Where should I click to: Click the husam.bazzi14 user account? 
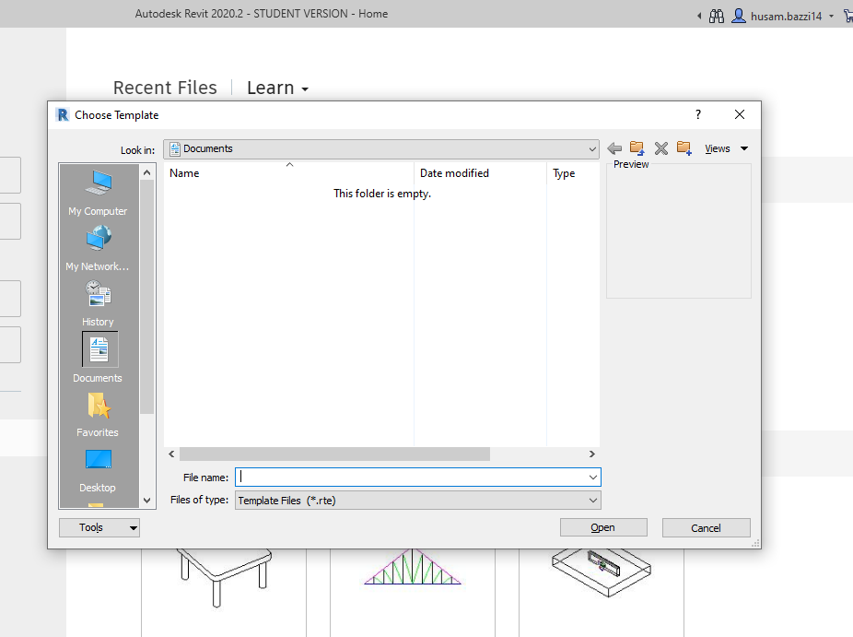[x=777, y=17]
